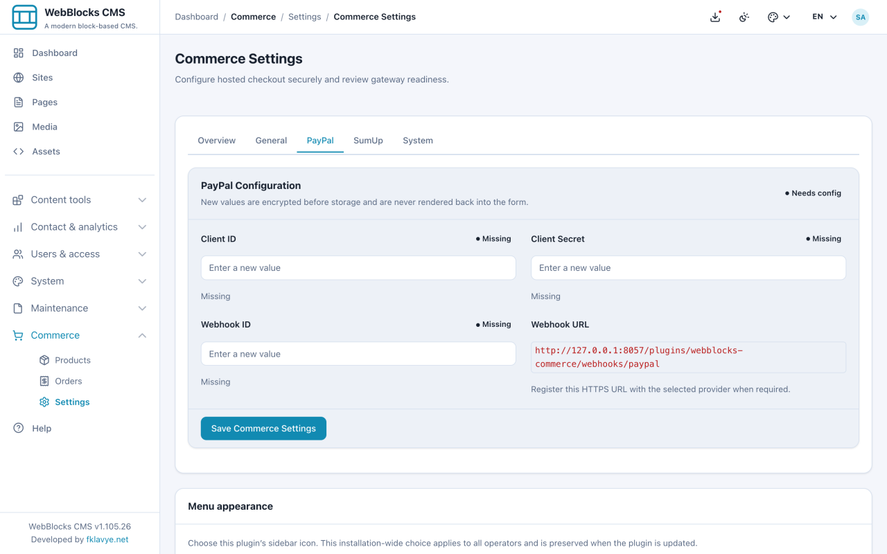Image resolution: width=887 pixels, height=554 pixels.
Task: Click the download updates icon in header
Action: (715, 17)
